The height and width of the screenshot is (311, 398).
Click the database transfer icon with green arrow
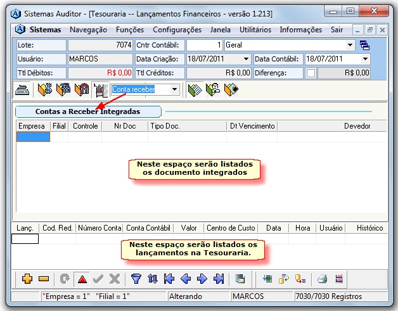[x=284, y=279]
